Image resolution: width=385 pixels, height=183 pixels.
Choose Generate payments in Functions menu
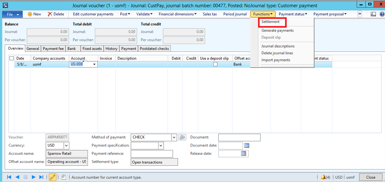click(x=277, y=31)
